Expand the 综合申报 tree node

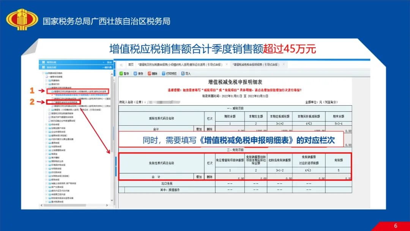(46, 125)
